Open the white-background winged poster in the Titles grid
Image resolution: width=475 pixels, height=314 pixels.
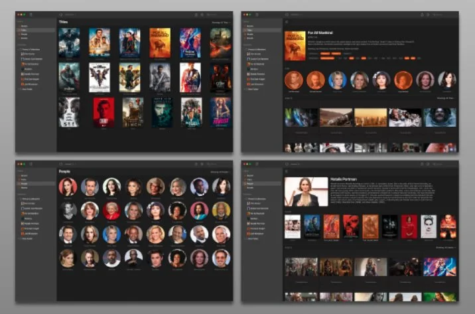100,77
